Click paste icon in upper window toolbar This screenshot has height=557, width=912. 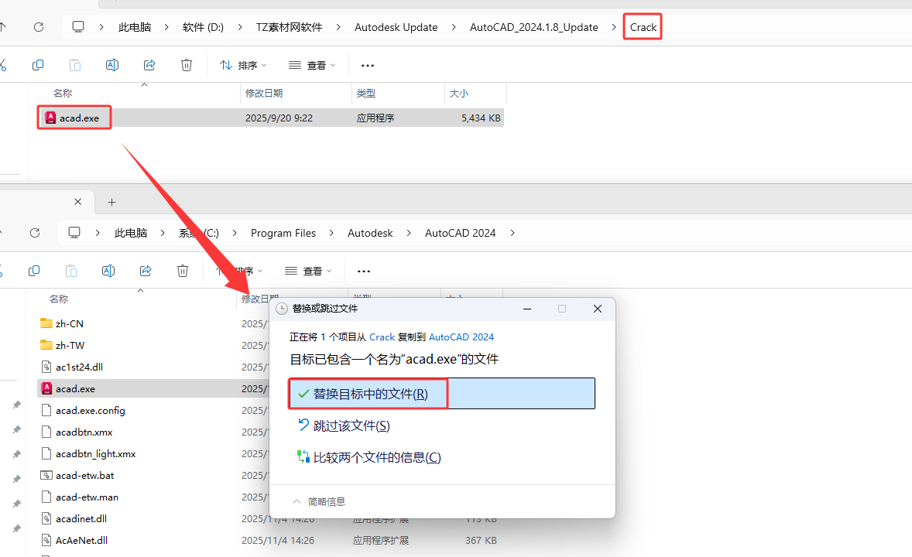(x=75, y=65)
